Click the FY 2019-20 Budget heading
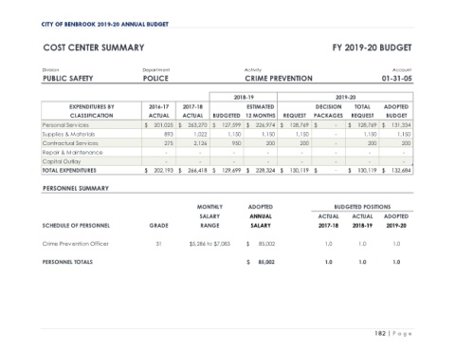 pyautogui.click(x=372, y=47)
